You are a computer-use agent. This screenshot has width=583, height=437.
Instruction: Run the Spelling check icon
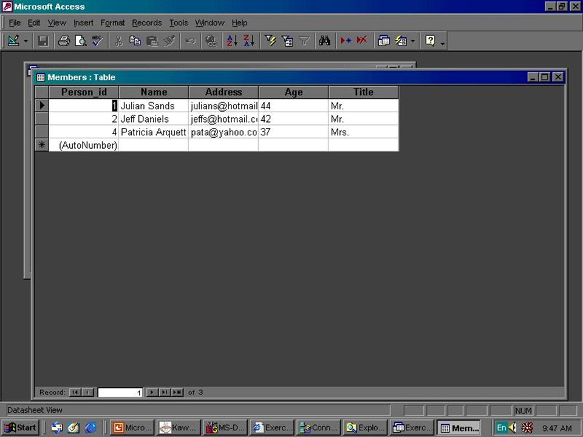tap(98, 41)
